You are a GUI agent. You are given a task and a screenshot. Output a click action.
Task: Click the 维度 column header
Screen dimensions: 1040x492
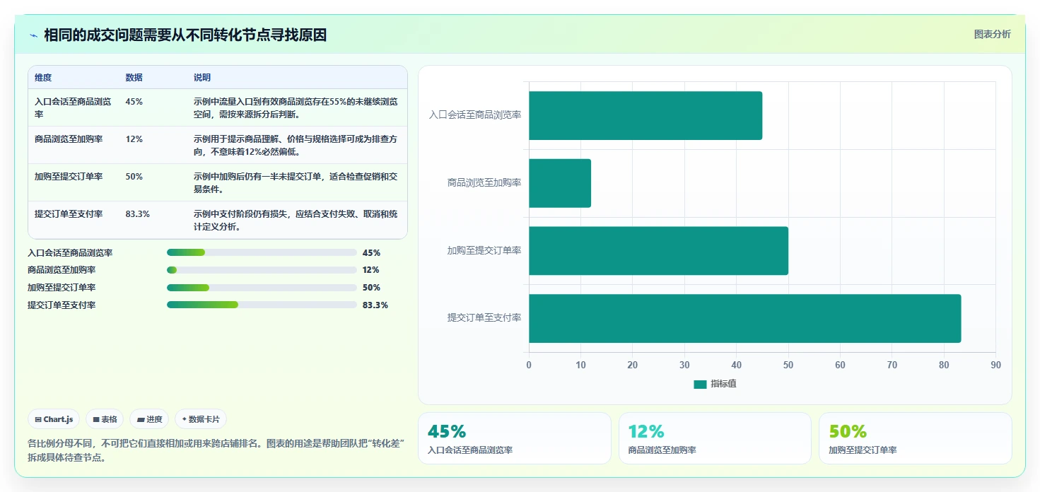tap(43, 78)
